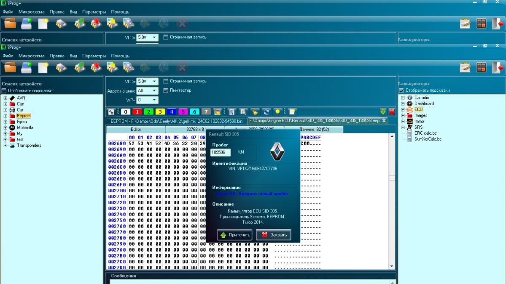Open Параметры menu in front window
Screen dimensions: 506x284
94,56
